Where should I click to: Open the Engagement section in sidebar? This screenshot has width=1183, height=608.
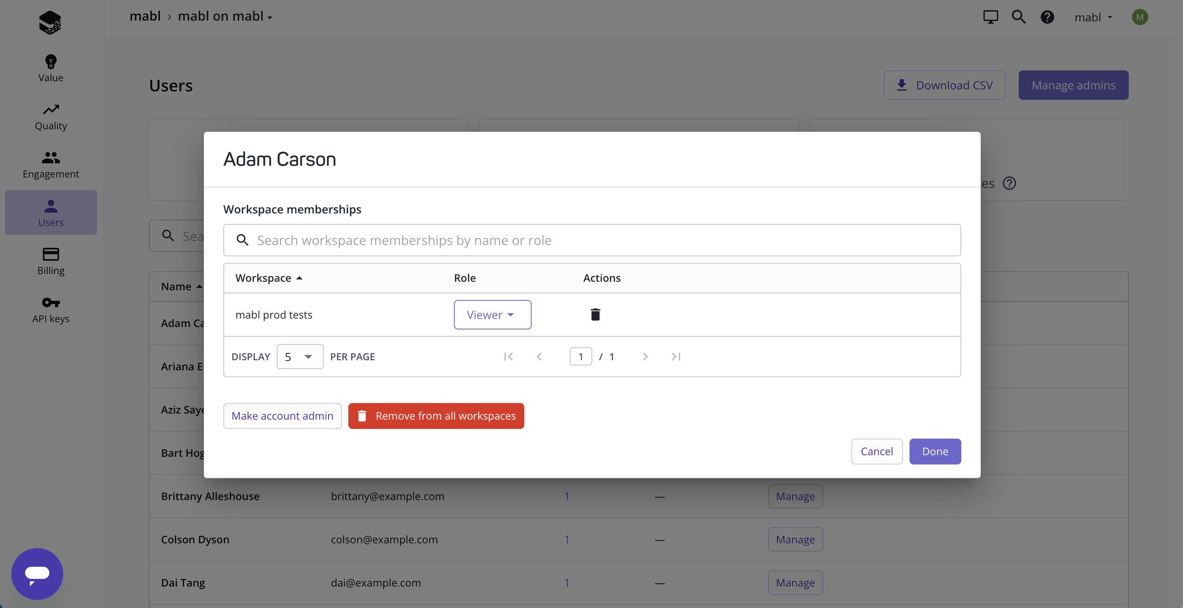click(51, 165)
